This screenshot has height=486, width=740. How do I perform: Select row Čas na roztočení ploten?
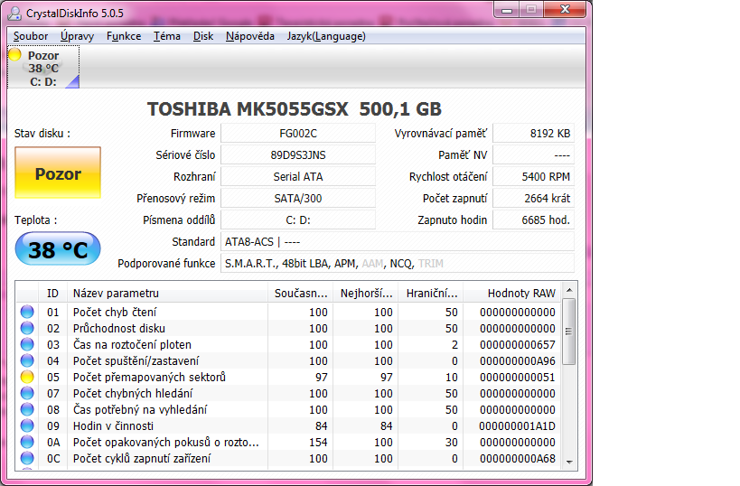pos(289,344)
